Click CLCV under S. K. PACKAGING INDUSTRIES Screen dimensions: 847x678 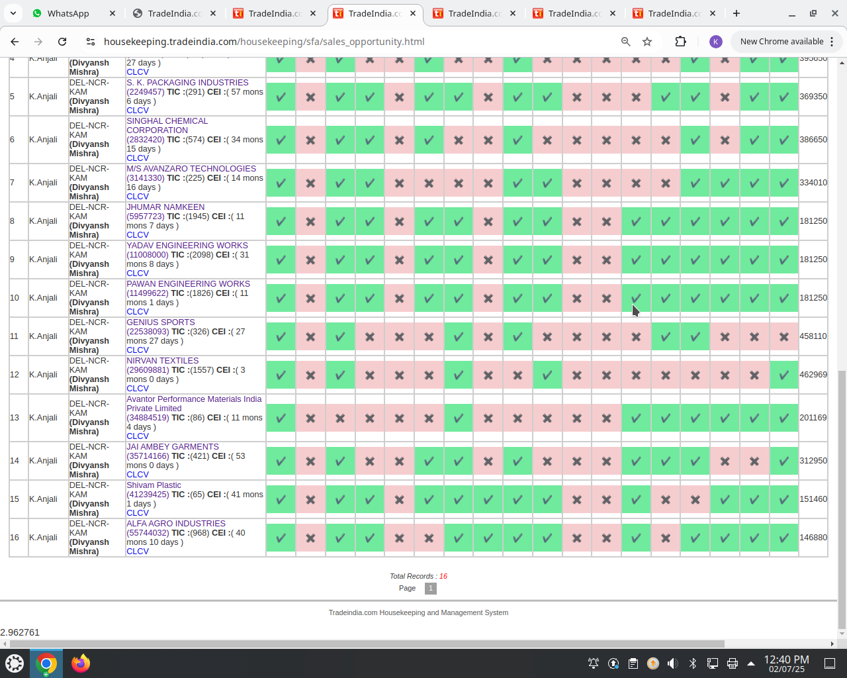[138, 111]
